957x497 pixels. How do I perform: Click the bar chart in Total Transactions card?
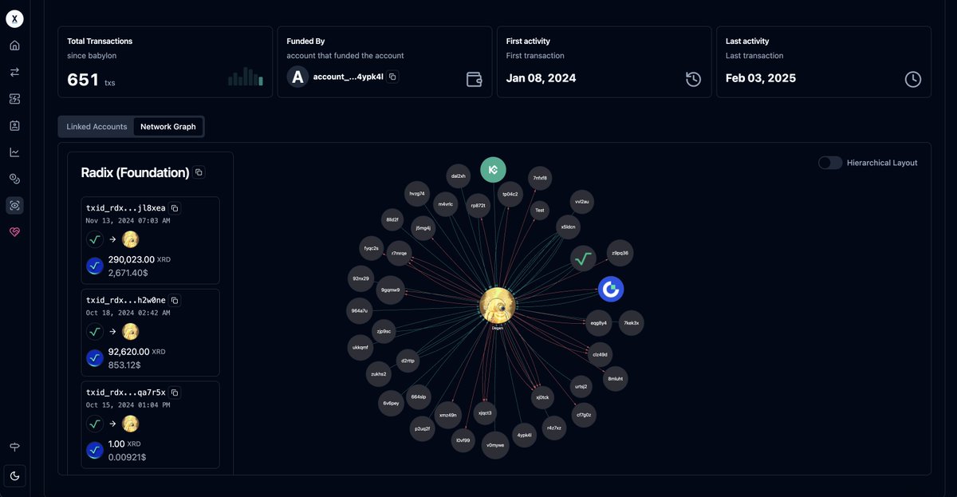[x=246, y=77]
